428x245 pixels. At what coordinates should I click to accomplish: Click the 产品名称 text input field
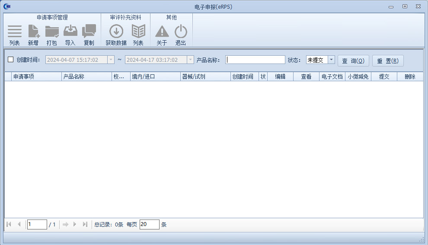click(x=255, y=60)
